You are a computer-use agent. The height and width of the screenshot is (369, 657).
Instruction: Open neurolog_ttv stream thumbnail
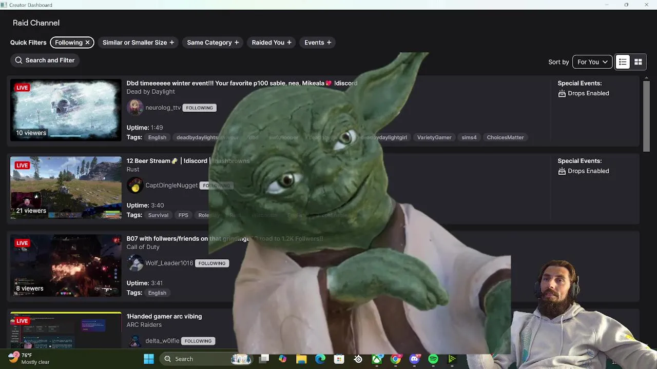[x=66, y=110]
